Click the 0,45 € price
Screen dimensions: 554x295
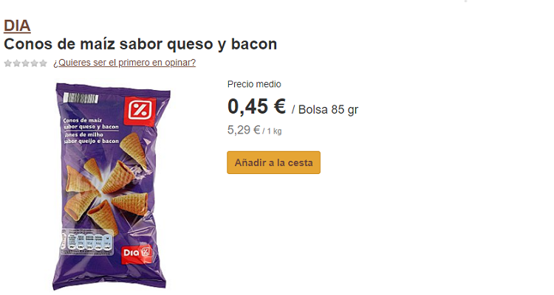pos(256,106)
